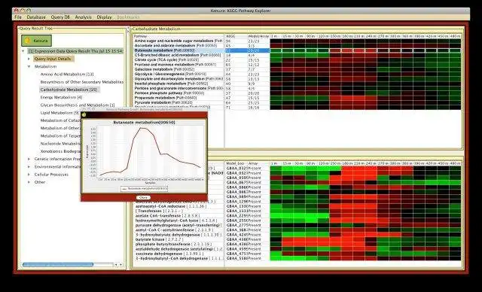Click the Model_Locus column header in lower table
This screenshot has height=292, width=482.
pos(236,163)
